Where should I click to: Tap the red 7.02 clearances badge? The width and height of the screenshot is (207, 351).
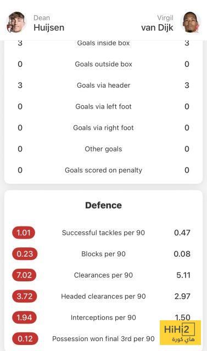click(x=24, y=275)
